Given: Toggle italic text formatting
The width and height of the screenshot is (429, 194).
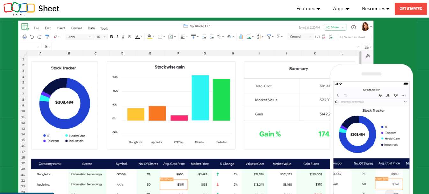Looking at the screenshot, I should coord(117,37).
